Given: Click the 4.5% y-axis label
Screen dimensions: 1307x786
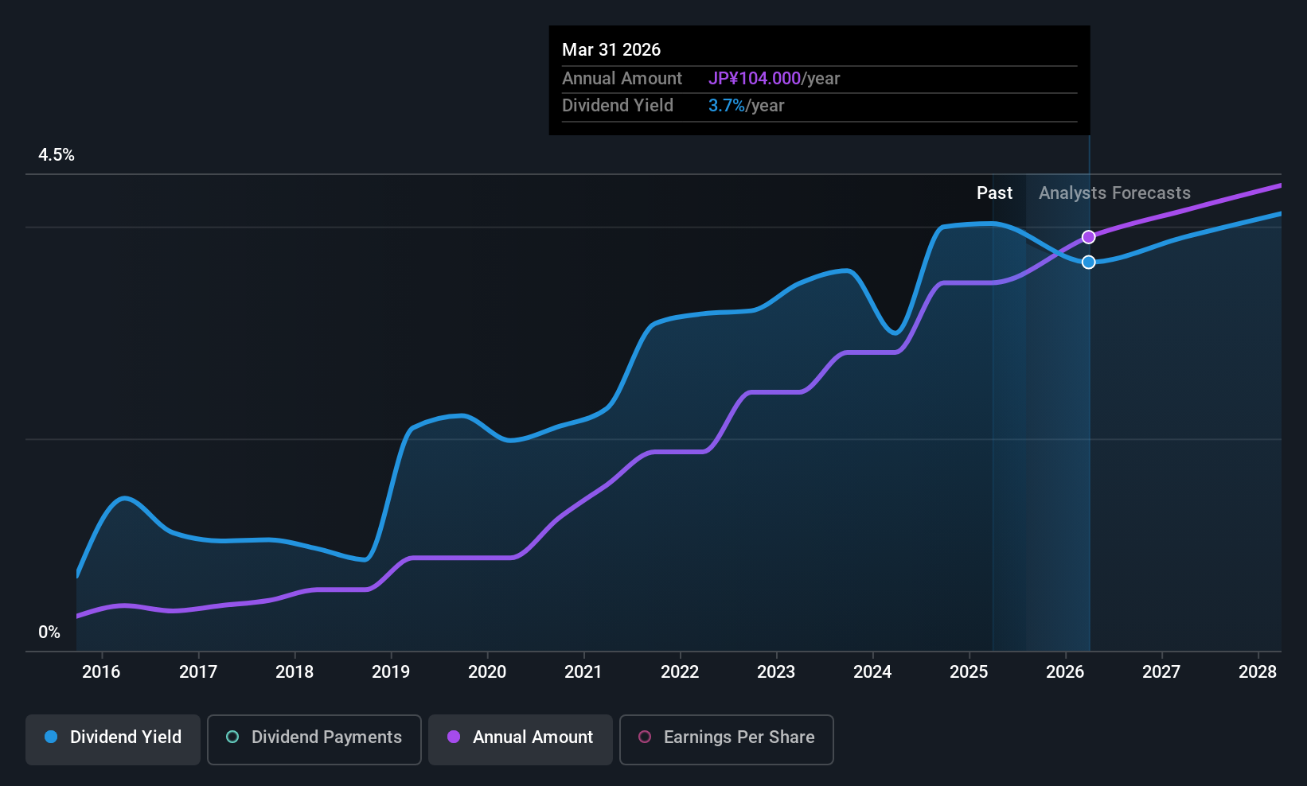Looking at the screenshot, I should [x=57, y=155].
